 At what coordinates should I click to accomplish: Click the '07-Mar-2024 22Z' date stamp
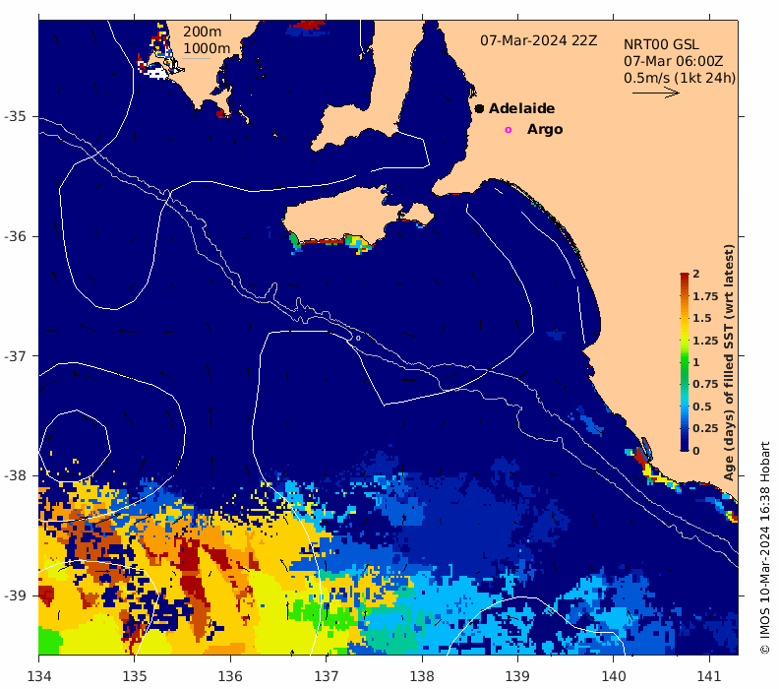click(x=538, y=40)
